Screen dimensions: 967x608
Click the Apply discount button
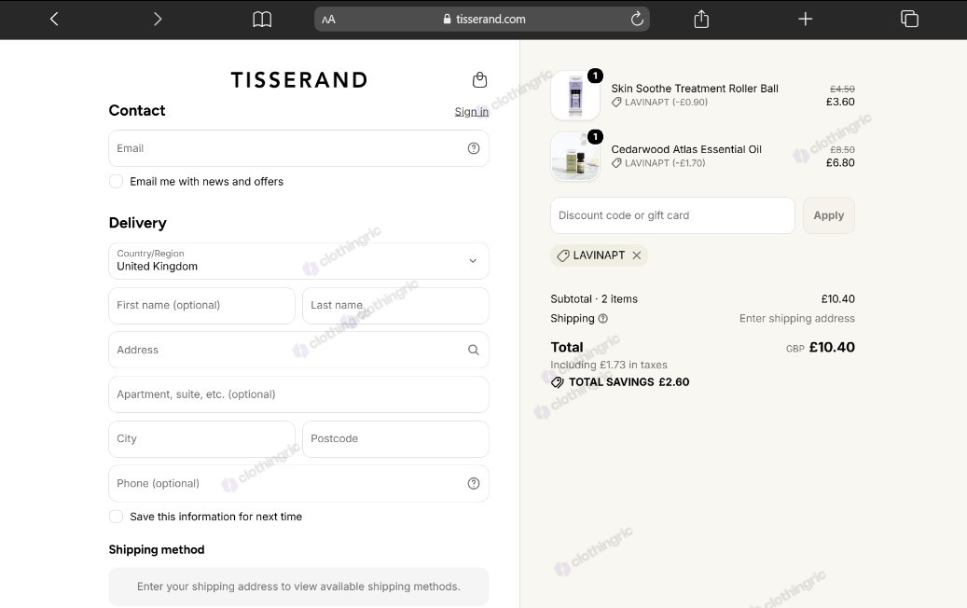pyautogui.click(x=828, y=215)
